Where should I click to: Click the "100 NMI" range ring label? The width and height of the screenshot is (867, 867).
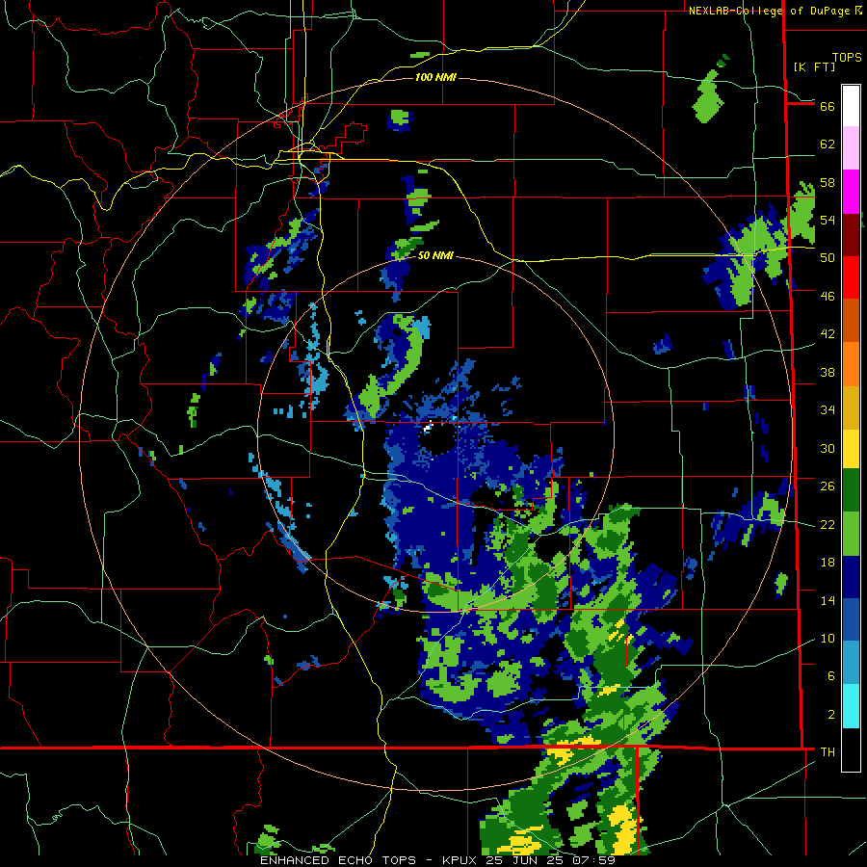coord(435,77)
